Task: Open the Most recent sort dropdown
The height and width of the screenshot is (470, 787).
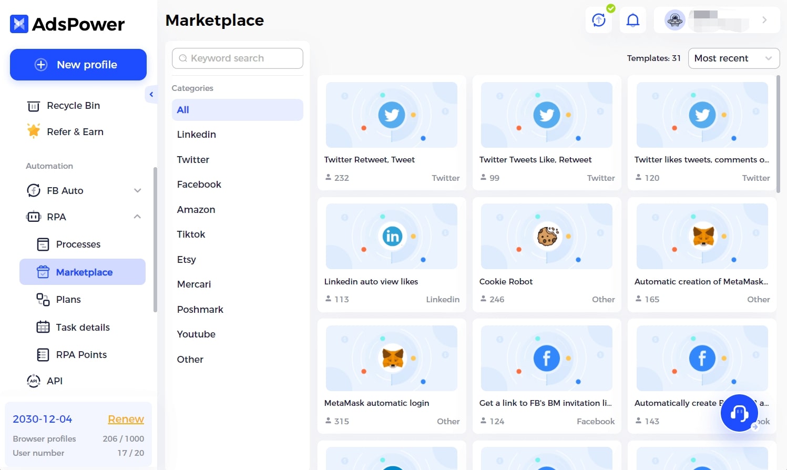Action: 733,58
